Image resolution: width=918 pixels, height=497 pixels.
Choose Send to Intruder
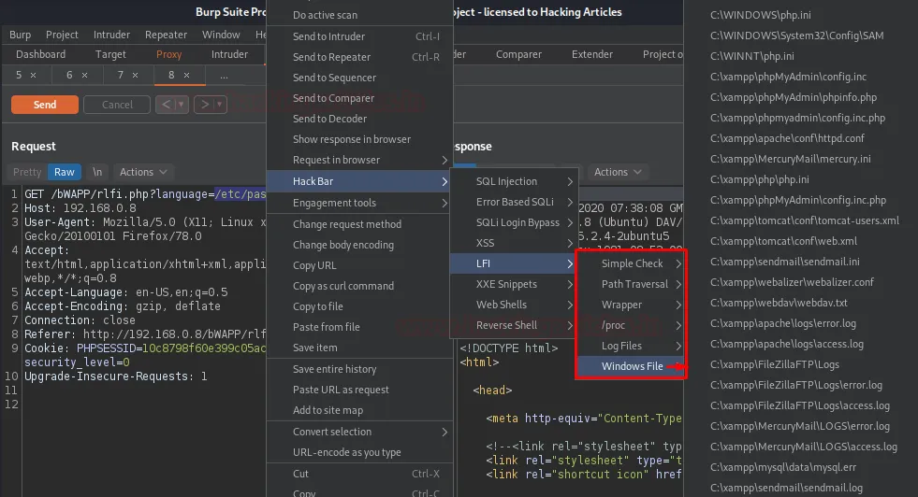pos(359,36)
